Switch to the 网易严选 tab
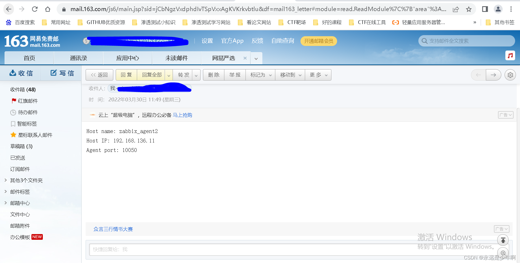 point(224,58)
